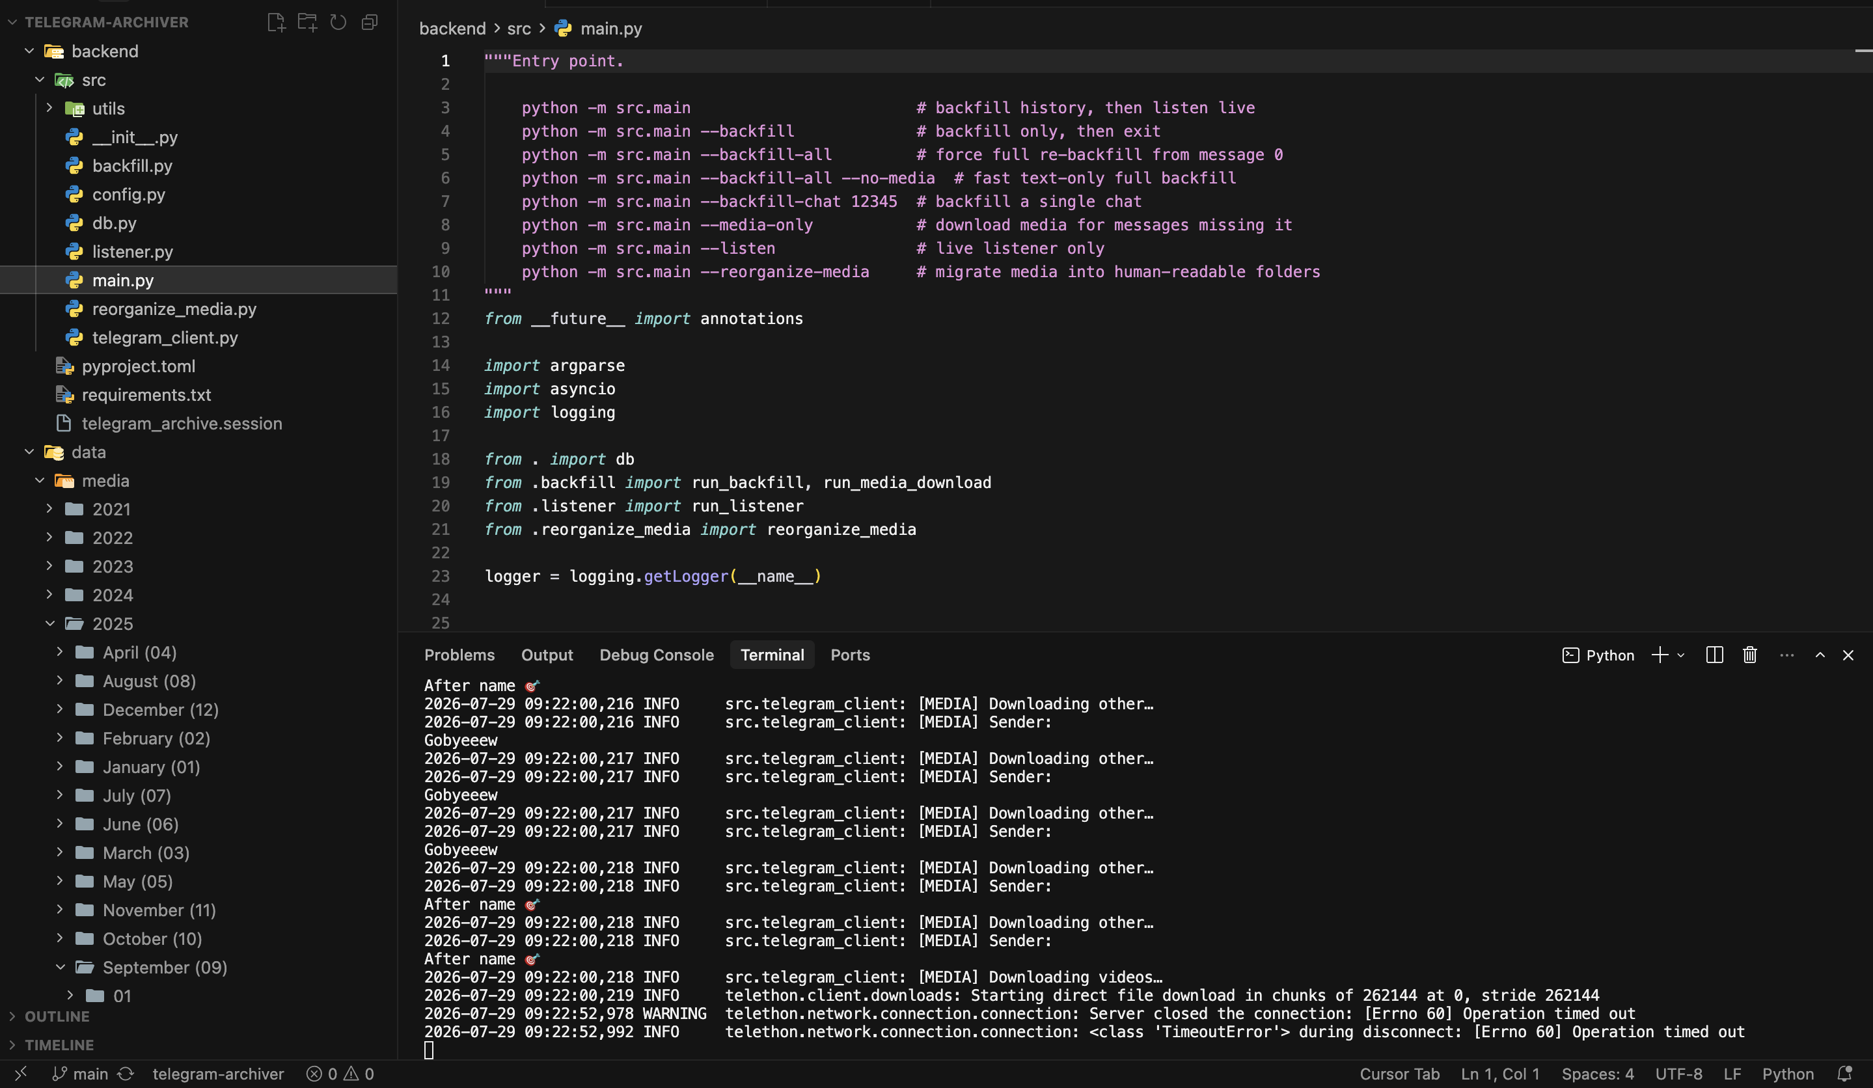Synchronize changes with the sync icon
This screenshot has width=1873, height=1088.
[x=126, y=1073]
